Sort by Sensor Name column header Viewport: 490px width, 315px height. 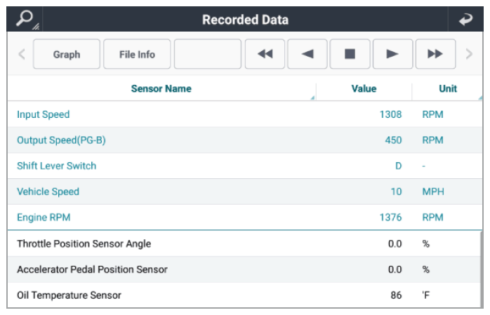point(161,88)
